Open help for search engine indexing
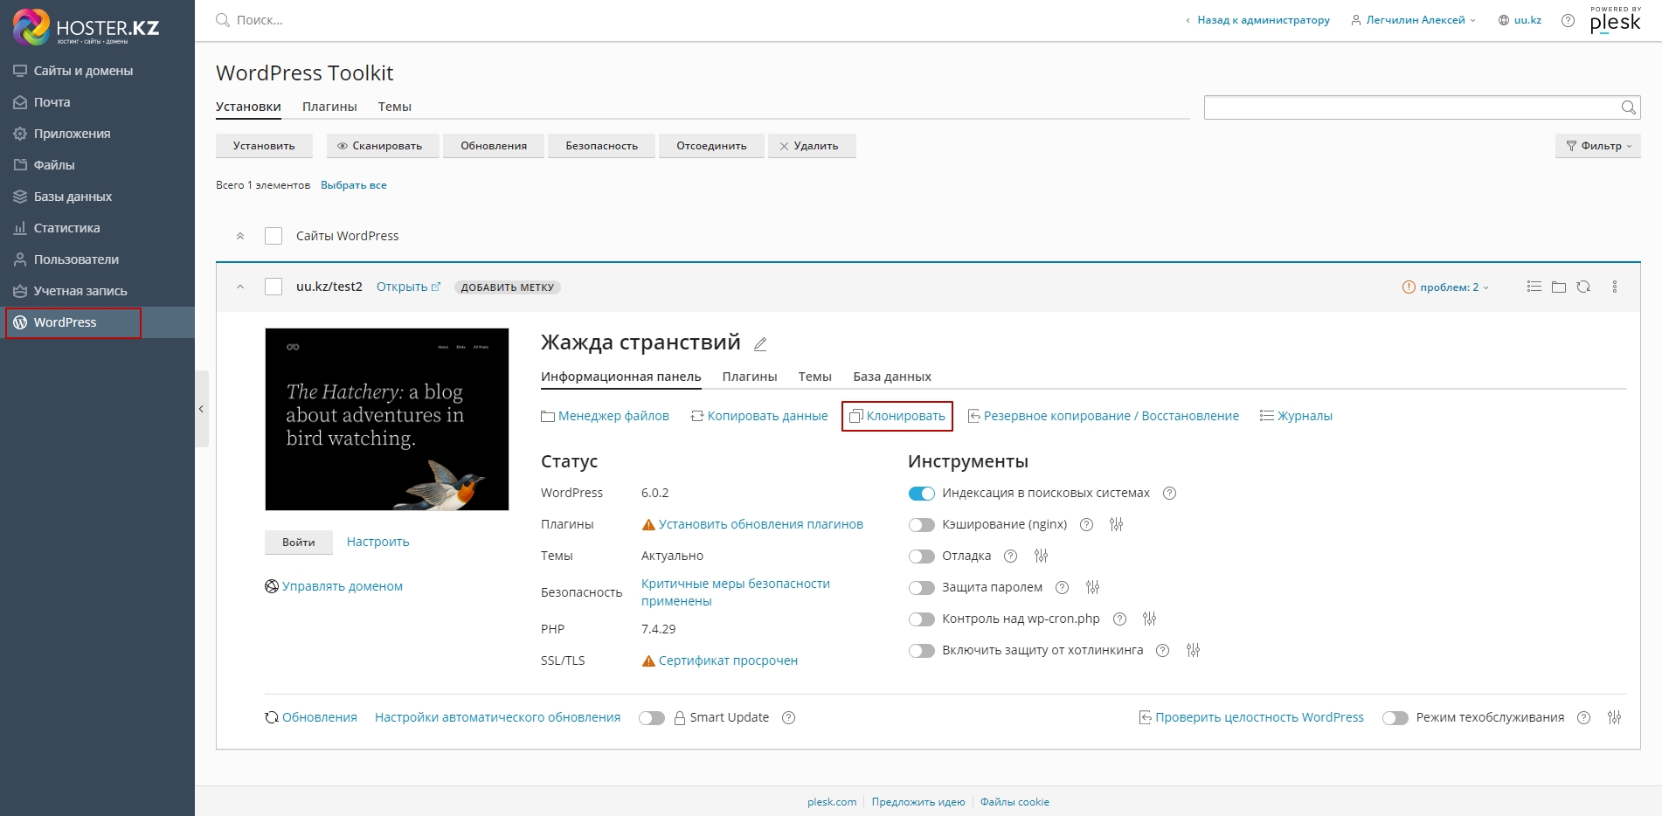The width and height of the screenshot is (1662, 816). [x=1169, y=494]
